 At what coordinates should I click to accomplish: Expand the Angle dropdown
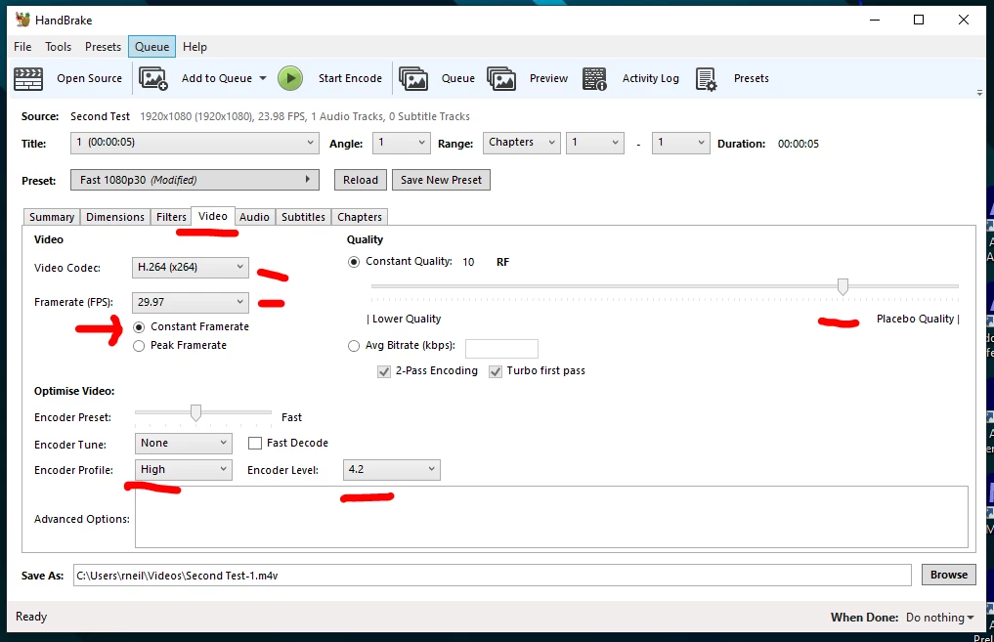(401, 143)
